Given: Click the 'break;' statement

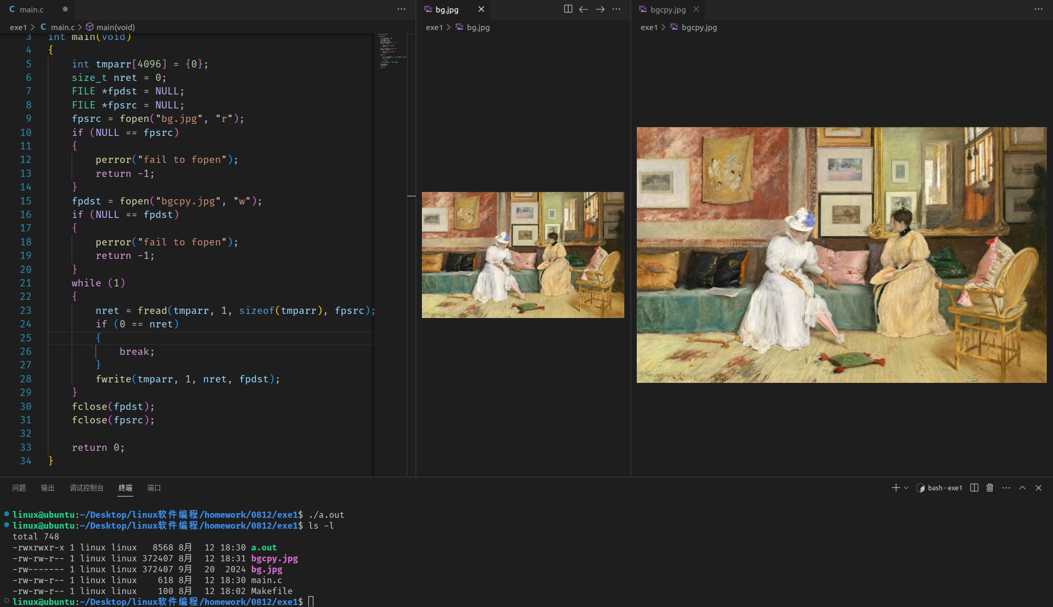Looking at the screenshot, I should pos(137,351).
